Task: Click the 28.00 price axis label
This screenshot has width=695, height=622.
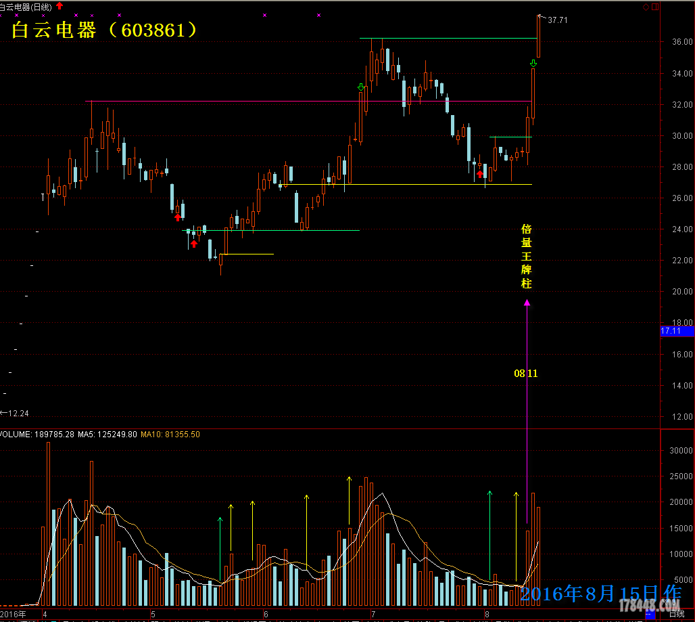Action: [682, 166]
